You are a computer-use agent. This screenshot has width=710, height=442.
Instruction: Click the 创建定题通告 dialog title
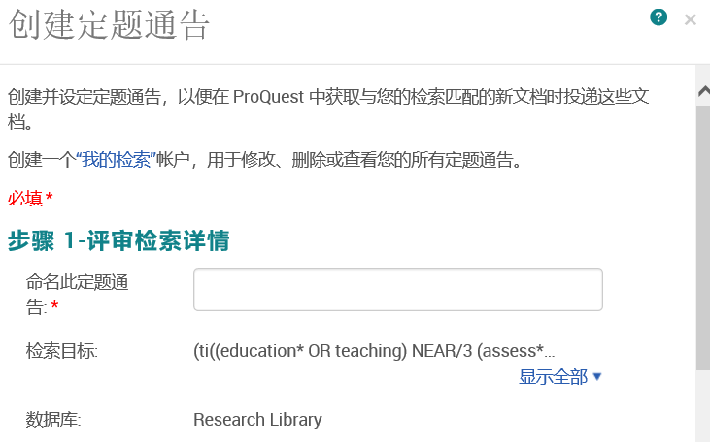pyautogui.click(x=109, y=25)
